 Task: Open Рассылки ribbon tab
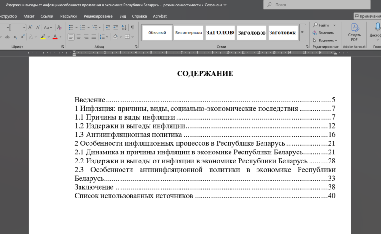tap(69, 16)
